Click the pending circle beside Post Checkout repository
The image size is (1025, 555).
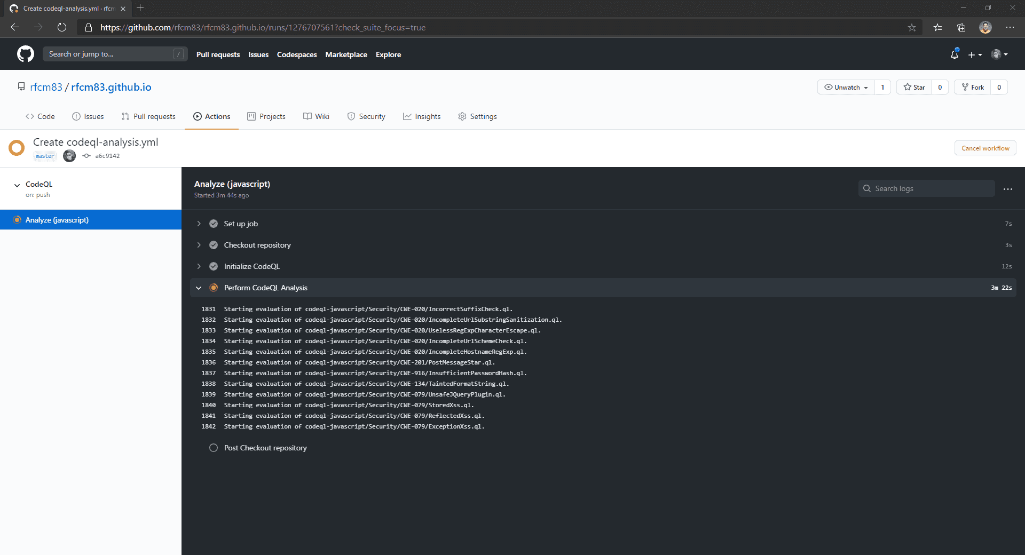214,448
